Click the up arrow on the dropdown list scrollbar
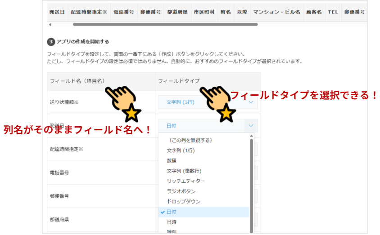Screen dimensions: 380x235 point(251,136)
